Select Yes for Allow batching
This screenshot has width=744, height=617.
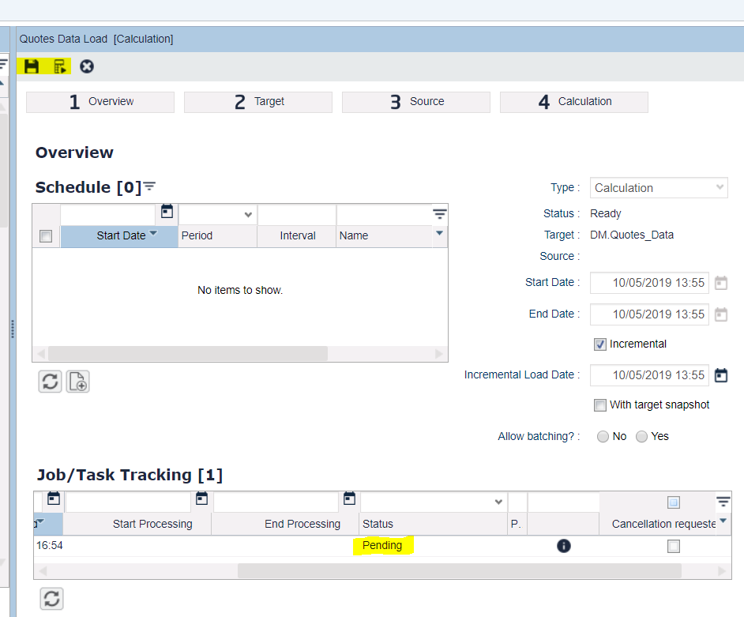641,437
